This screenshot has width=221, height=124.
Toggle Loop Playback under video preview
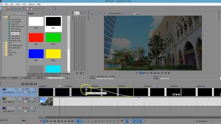pos(141,73)
